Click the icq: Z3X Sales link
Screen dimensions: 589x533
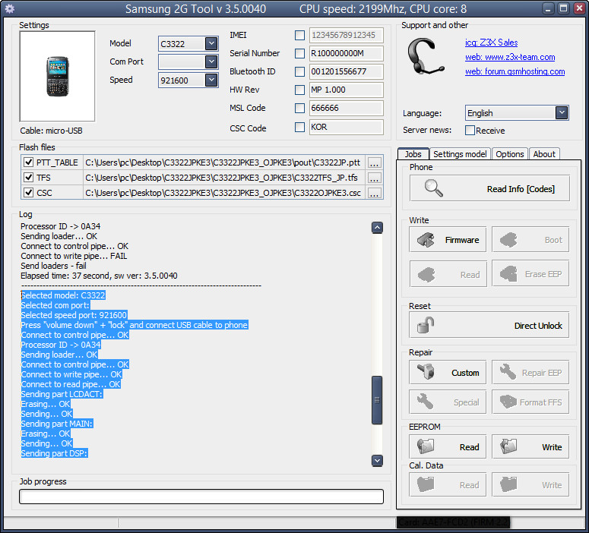491,43
